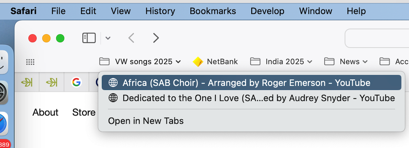Open Africa (SAB Choir) YouTube bookmark
Viewport: 409px width, 148px height.
252,83
